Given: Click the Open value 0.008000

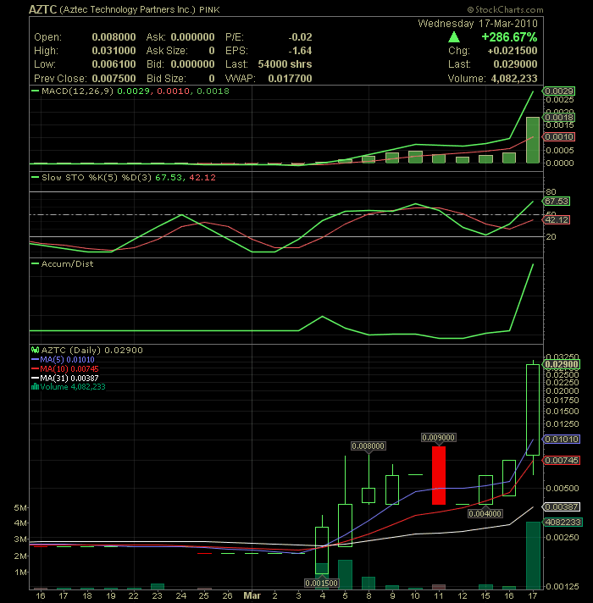Looking at the screenshot, I should (x=114, y=37).
